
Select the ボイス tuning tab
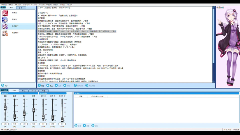tap(23, 90)
